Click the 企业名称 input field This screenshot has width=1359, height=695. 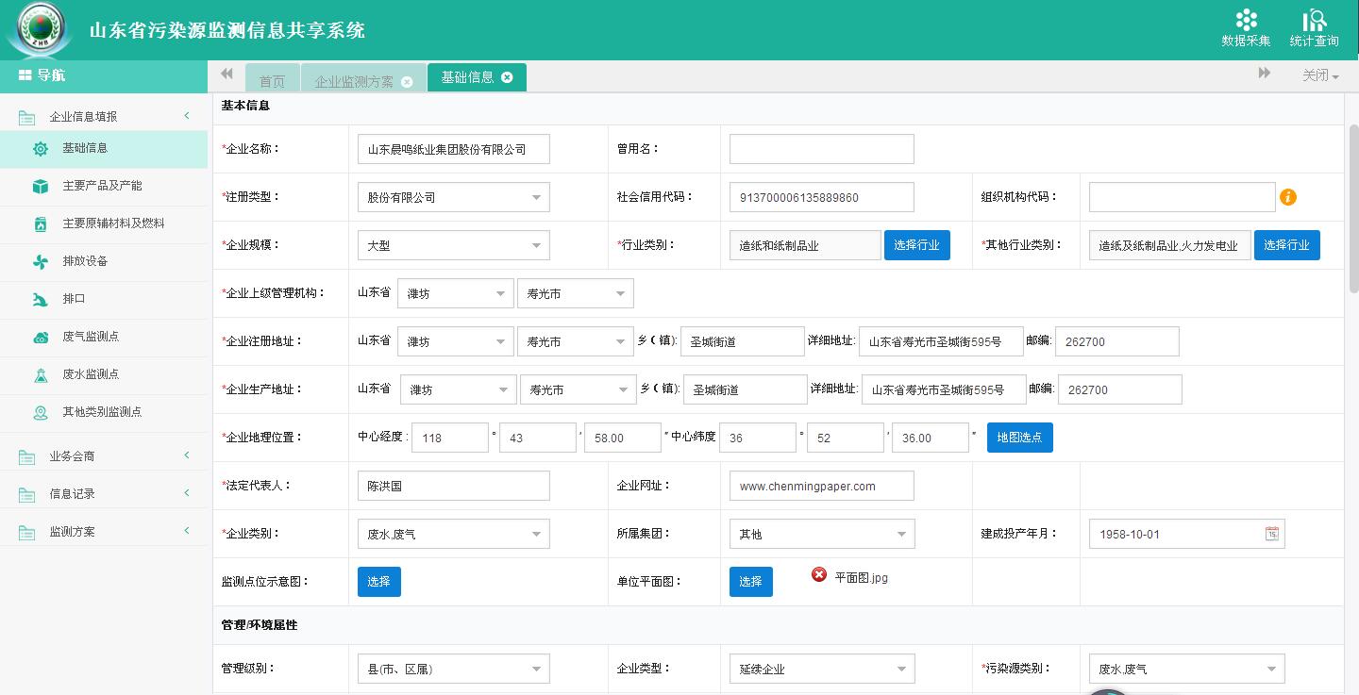click(453, 149)
